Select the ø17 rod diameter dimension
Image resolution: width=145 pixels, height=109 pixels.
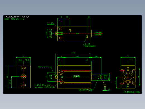108,77
